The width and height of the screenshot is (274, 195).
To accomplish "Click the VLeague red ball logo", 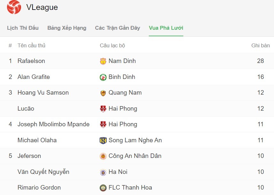I will (14, 7).
